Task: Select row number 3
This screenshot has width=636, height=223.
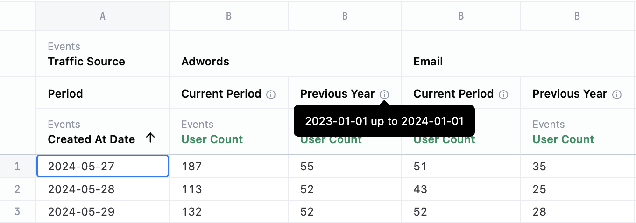Action: coord(17,211)
